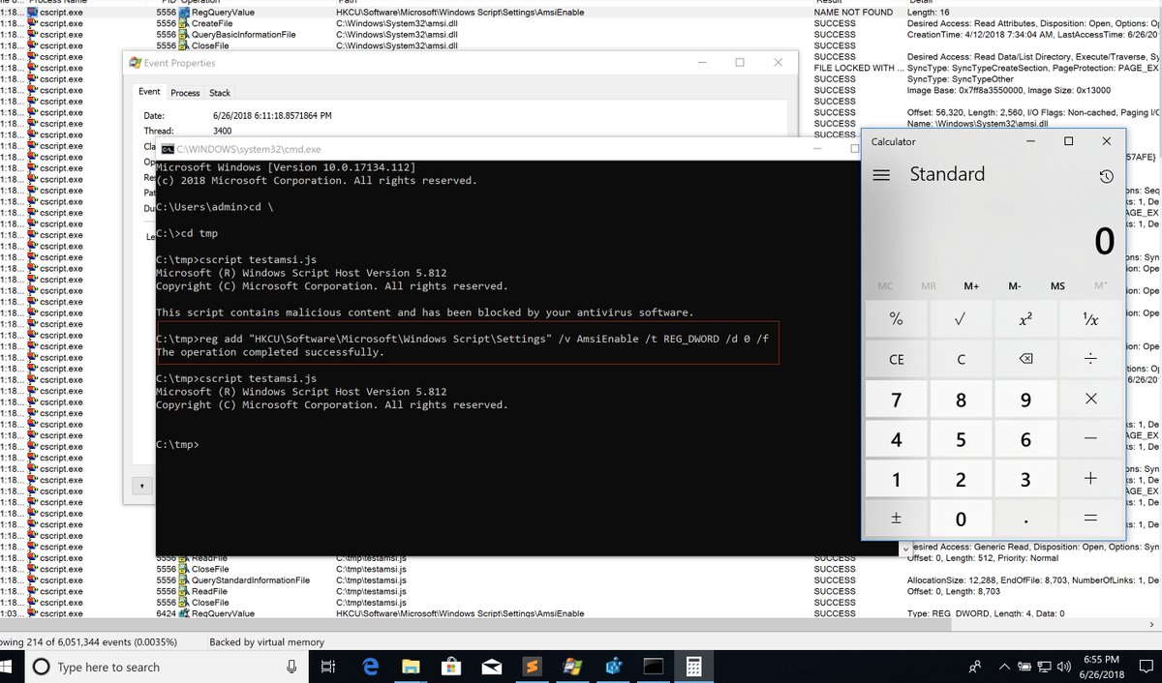Open the Calculator hamburger navigation menu
The width and height of the screenshot is (1162, 683).
click(881, 175)
